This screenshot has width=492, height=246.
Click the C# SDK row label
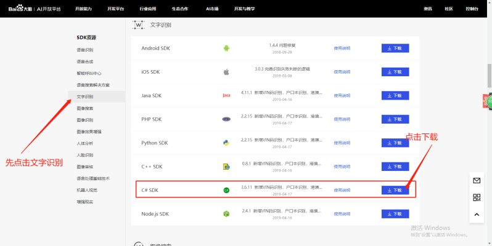[x=150, y=190]
